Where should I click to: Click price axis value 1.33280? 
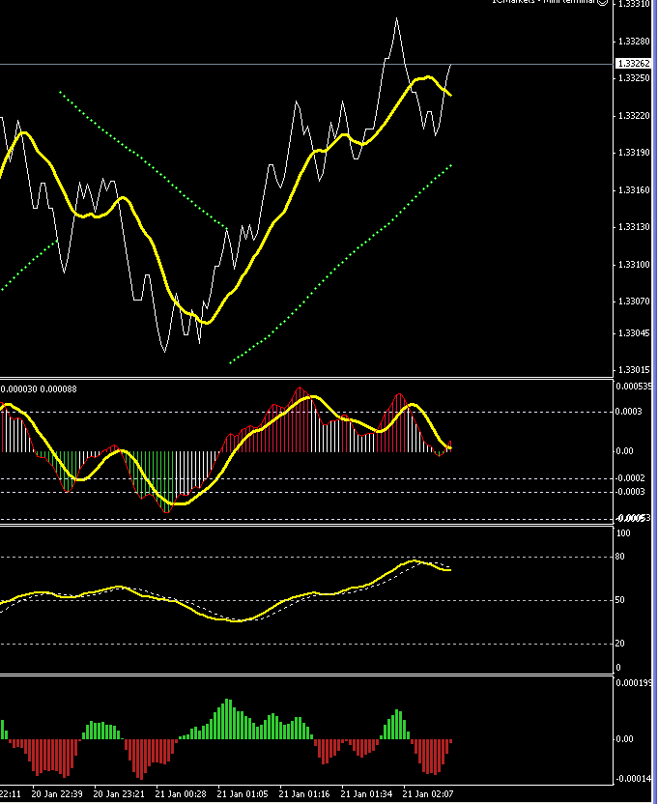pyautogui.click(x=635, y=41)
